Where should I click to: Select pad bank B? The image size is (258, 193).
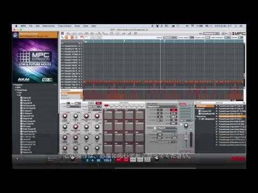(111, 106)
